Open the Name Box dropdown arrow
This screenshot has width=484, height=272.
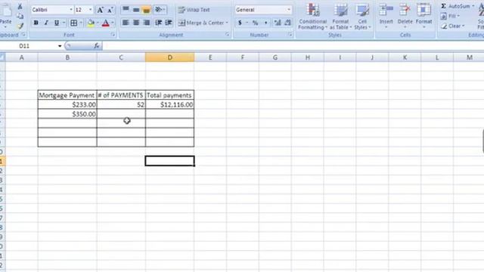click(x=60, y=46)
